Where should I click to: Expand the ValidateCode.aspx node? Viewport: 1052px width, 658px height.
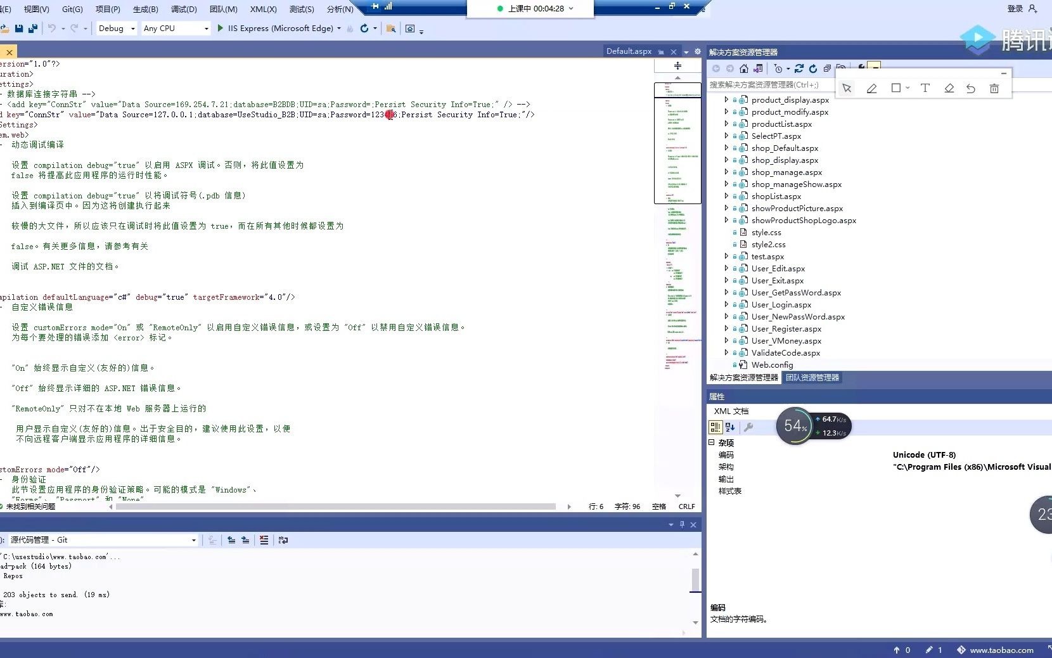pos(726,352)
